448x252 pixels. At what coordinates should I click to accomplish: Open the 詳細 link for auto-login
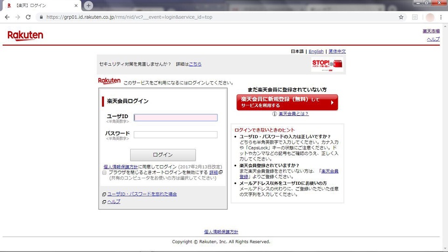pos(213,172)
